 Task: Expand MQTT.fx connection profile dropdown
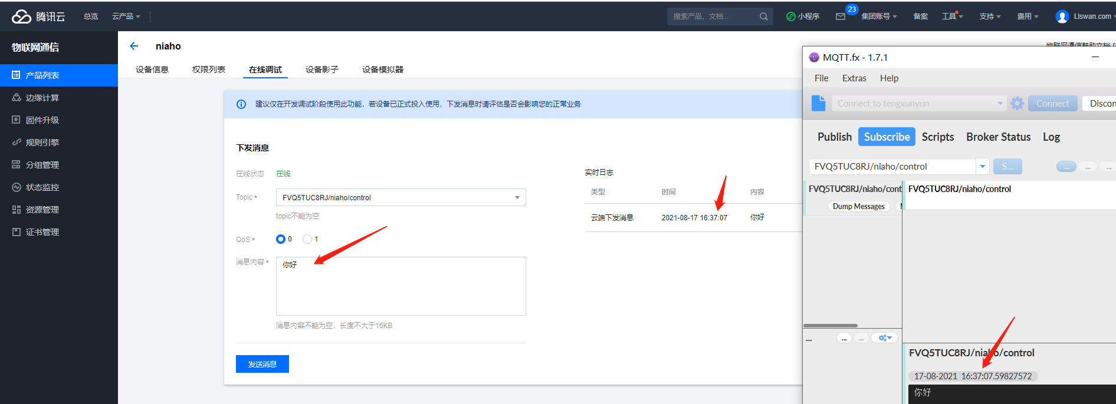coord(1000,104)
